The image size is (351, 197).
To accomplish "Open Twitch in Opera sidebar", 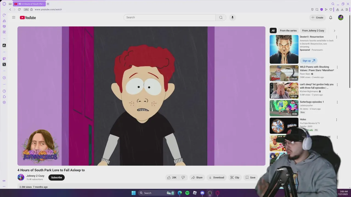I will (4, 59).
